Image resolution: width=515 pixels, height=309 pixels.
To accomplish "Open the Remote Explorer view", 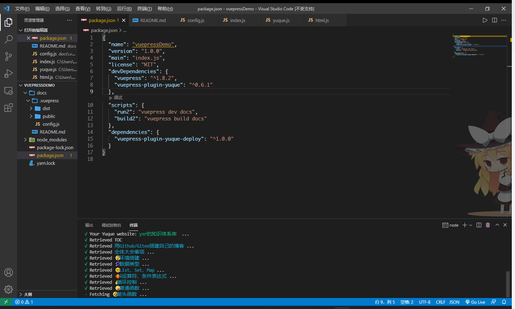I will click(9, 91).
